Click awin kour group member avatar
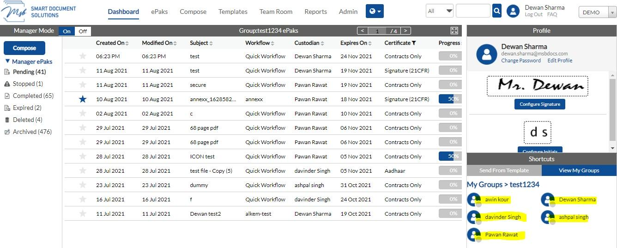The image size is (617, 248). [x=474, y=200]
